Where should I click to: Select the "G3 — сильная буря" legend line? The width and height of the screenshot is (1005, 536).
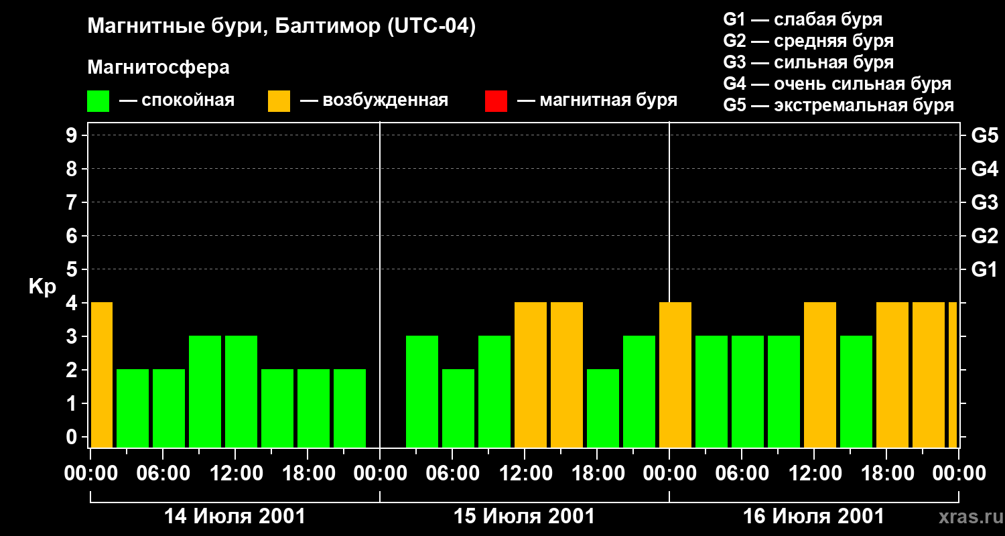808,62
